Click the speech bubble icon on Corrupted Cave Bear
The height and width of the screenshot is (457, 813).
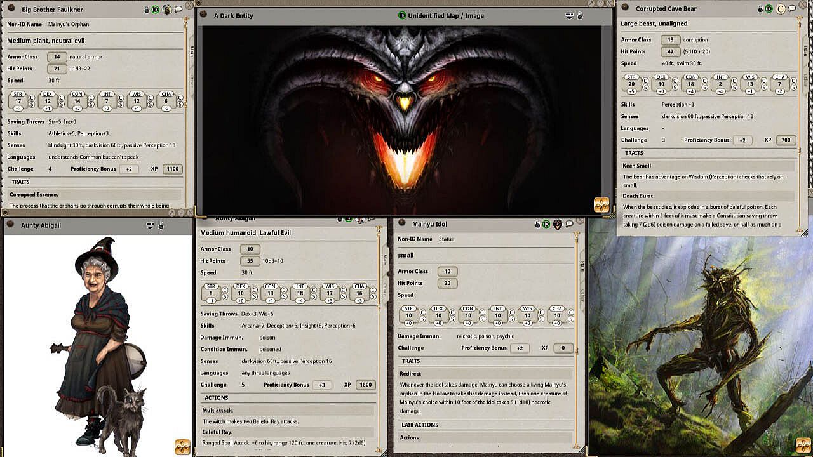click(x=792, y=9)
